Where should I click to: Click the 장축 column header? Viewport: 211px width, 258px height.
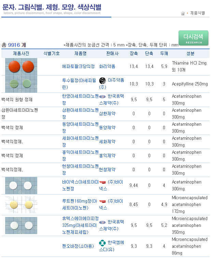pos(134,53)
